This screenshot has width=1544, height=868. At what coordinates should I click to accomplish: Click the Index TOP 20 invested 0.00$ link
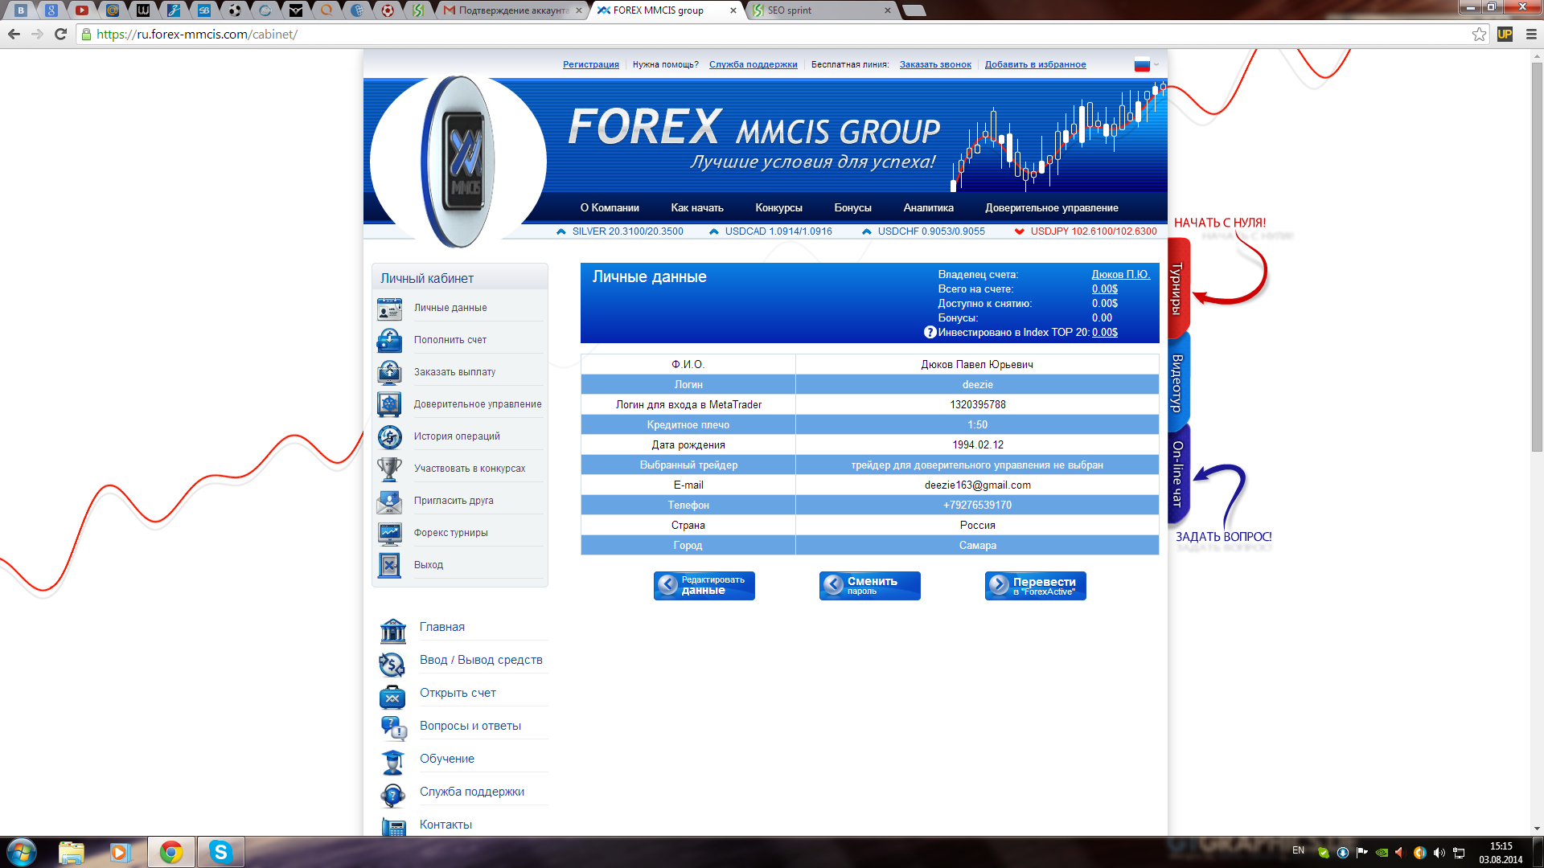coord(1104,333)
